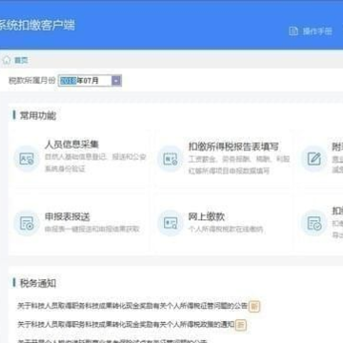343x343 pixels.
Task: Click the 税务通知 section heading
Action: [x=38, y=283]
